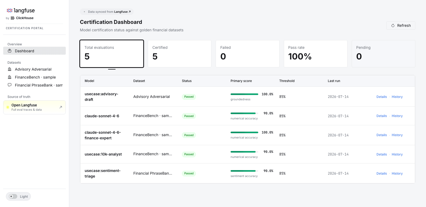
Task: Open Details for claude-sonnet-4-6-finance-expert
Action: tap(382, 135)
